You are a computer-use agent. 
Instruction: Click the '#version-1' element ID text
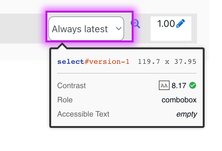point(107,62)
